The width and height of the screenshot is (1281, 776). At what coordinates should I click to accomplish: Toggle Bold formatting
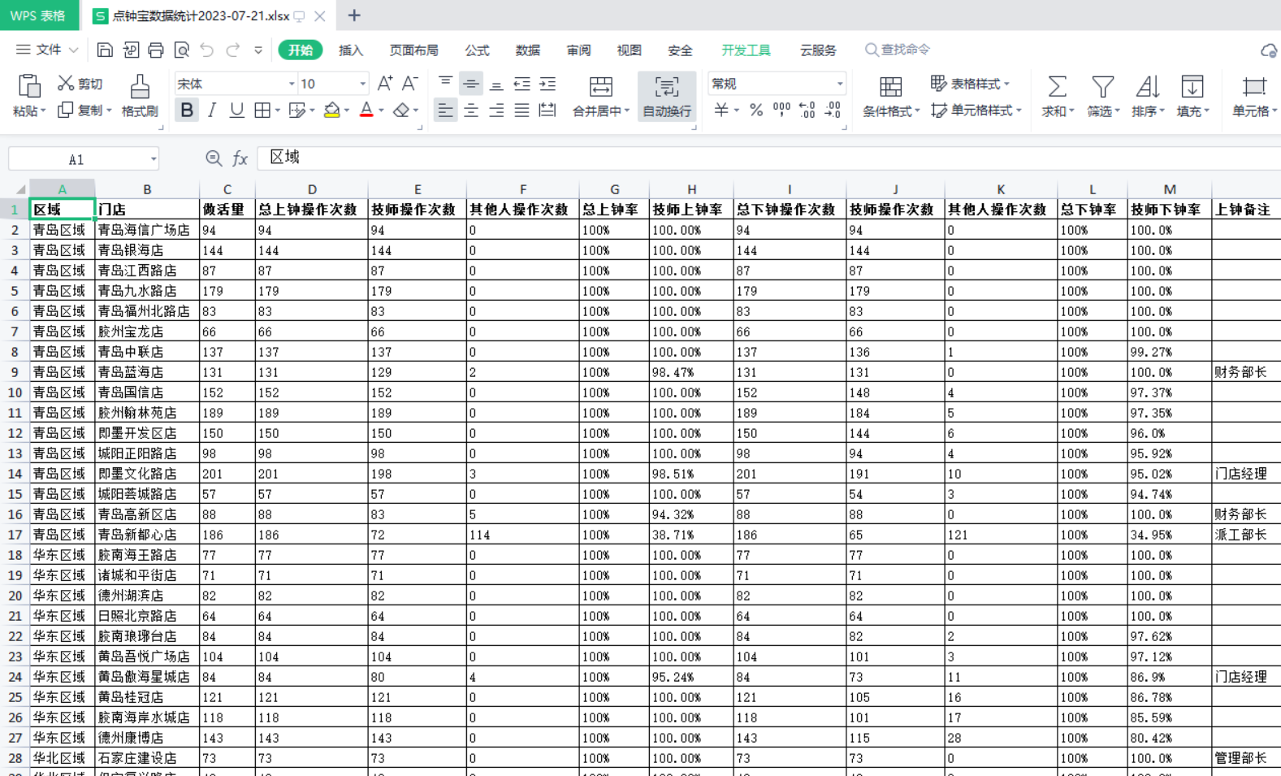187,111
